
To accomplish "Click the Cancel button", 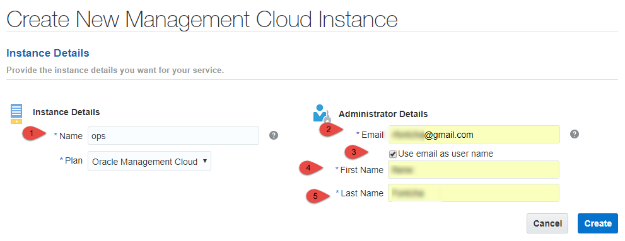I will (x=547, y=223).
